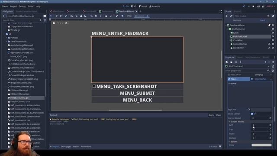Toggle distraction-free mode expand icon
277x156 pixels.
click(221, 11)
